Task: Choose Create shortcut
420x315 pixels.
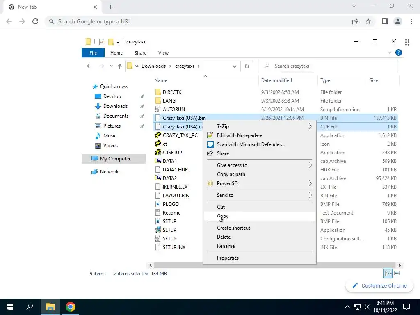Action: click(260, 228)
